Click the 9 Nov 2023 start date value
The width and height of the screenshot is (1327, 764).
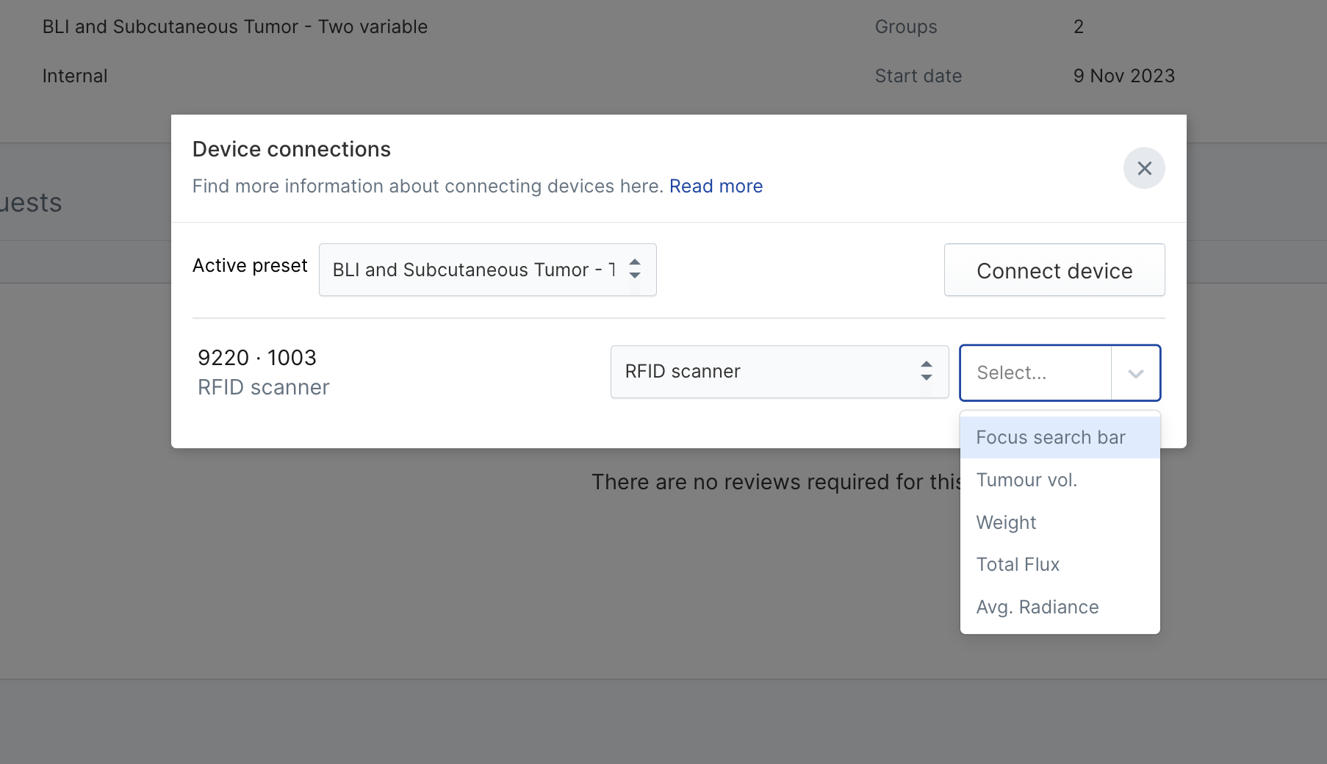point(1123,76)
